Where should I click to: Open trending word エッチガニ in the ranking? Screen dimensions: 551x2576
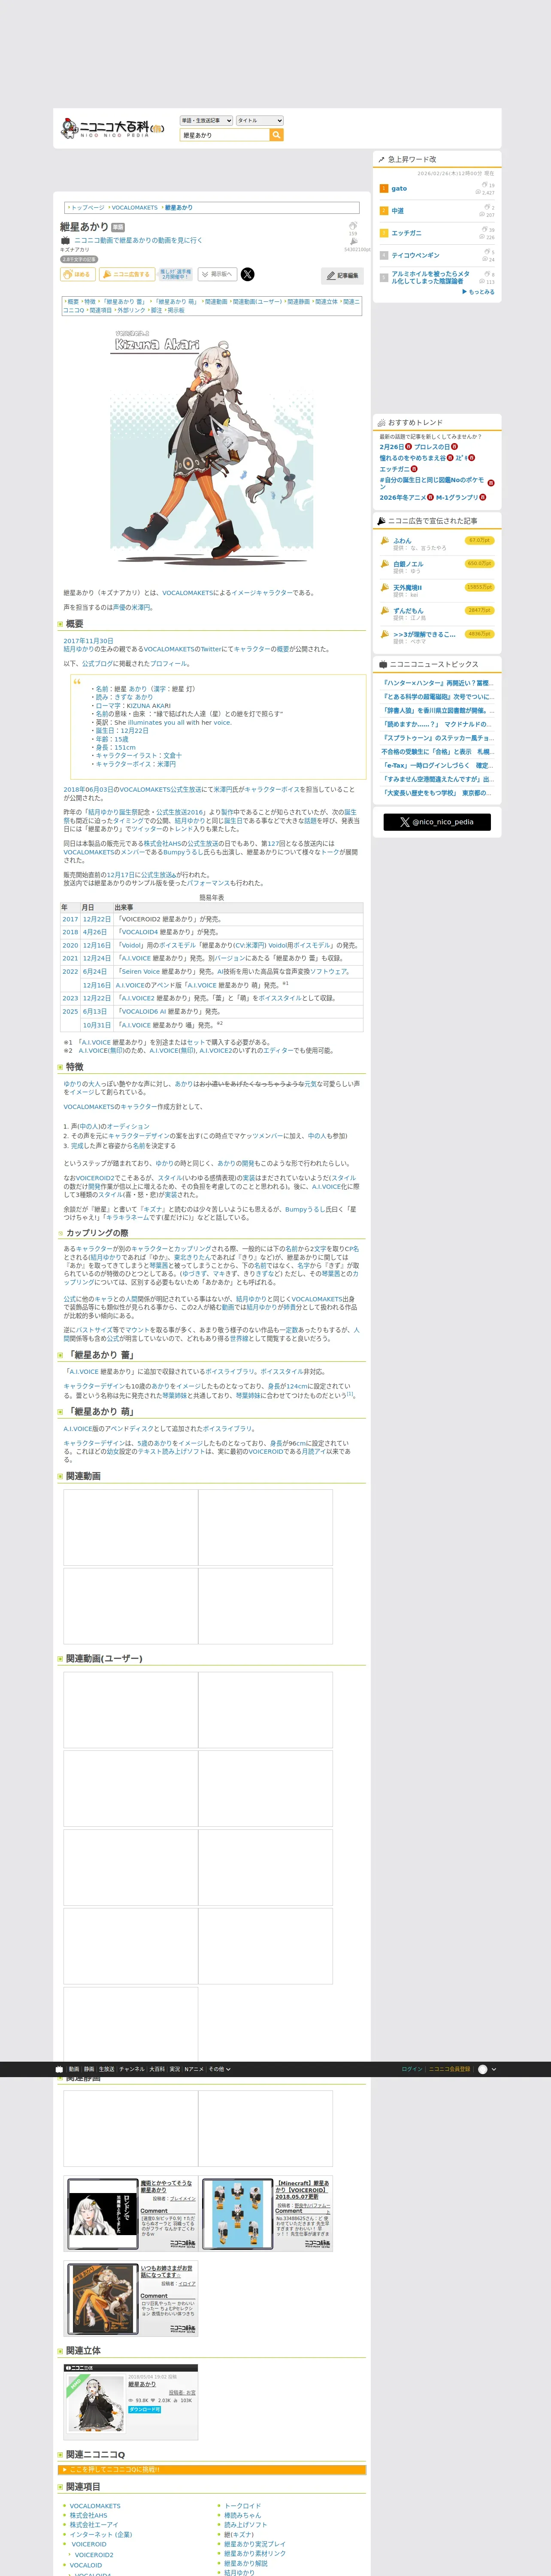[x=406, y=233]
